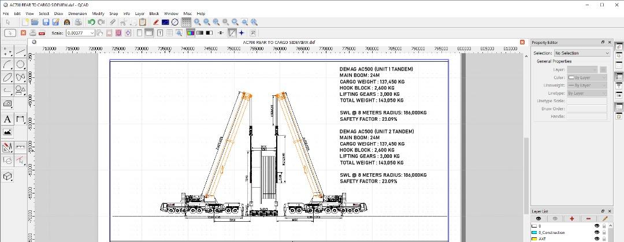This screenshot has height=242, width=624.
Task: Click the open file folder icon
Action: [x=35, y=23]
